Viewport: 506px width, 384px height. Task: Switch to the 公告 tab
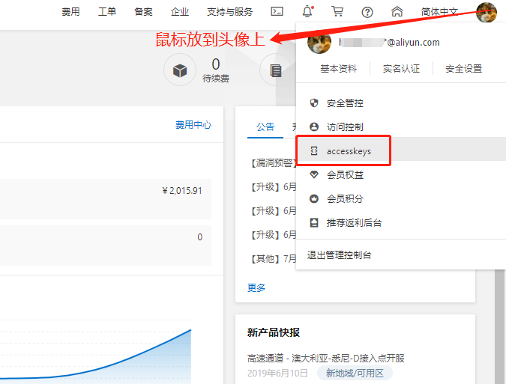pos(265,127)
